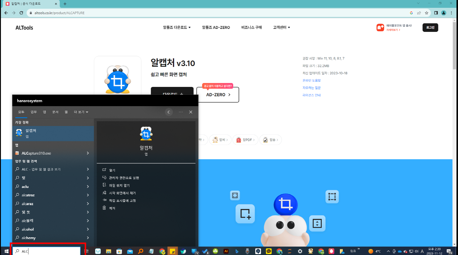Expand arrow next to alcatraz suggestion

pyautogui.click(x=88, y=195)
